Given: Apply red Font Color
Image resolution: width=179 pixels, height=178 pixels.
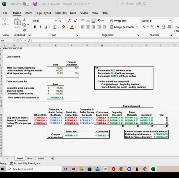Looking at the screenshot, I should (x=72, y=27).
